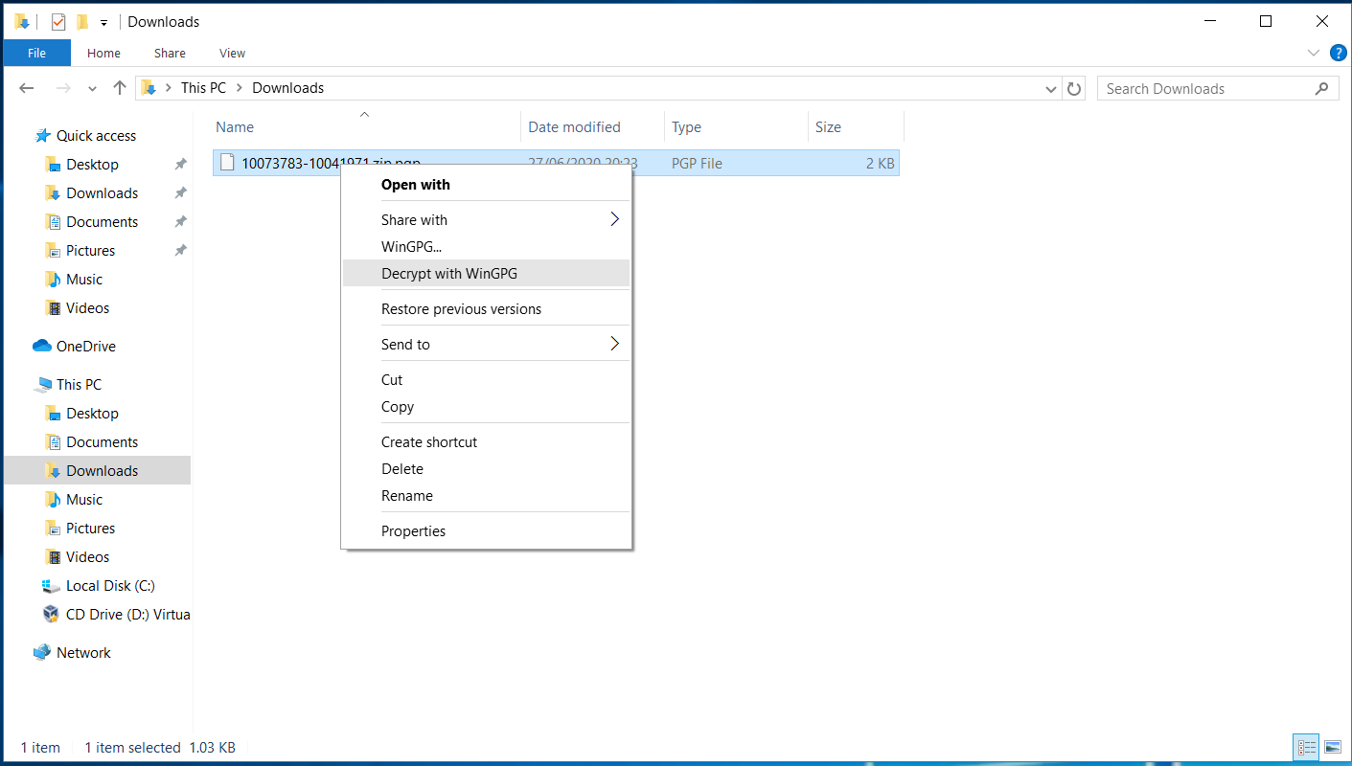
Task: Select Properties from the context menu
Action: point(413,531)
